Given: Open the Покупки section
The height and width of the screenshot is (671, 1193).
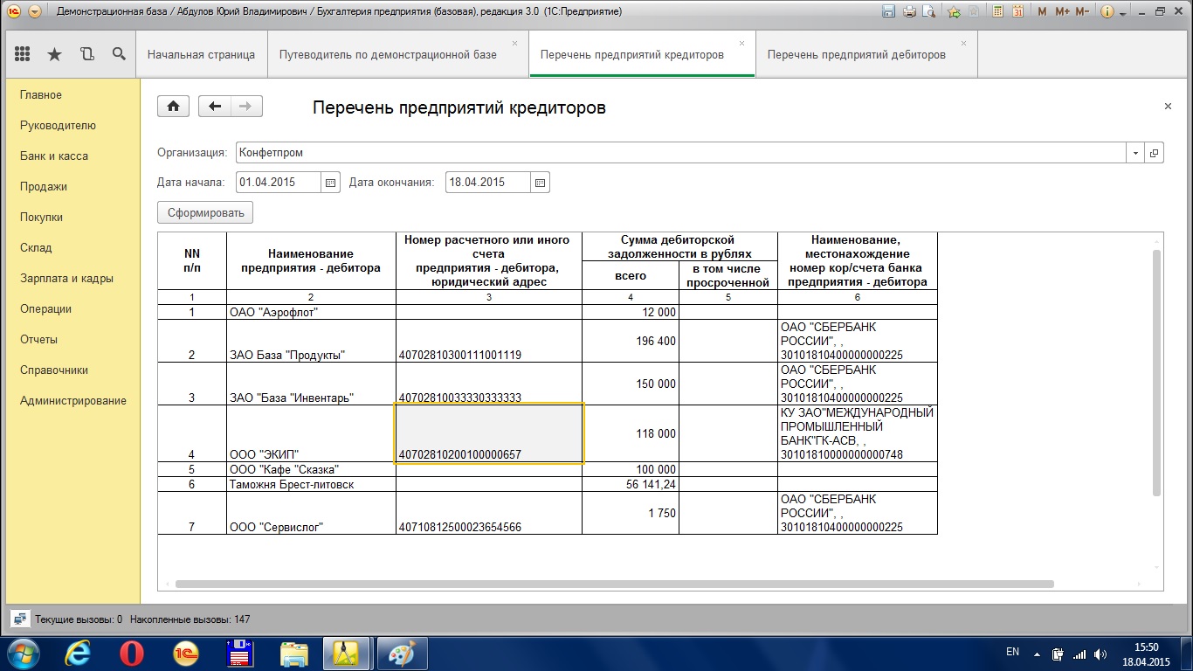Looking at the screenshot, I should pos(41,217).
